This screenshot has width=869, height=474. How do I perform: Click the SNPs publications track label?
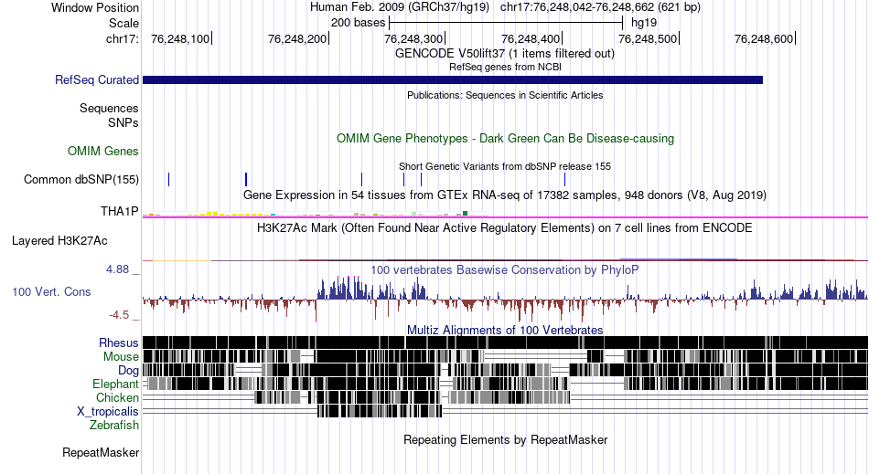coord(123,122)
